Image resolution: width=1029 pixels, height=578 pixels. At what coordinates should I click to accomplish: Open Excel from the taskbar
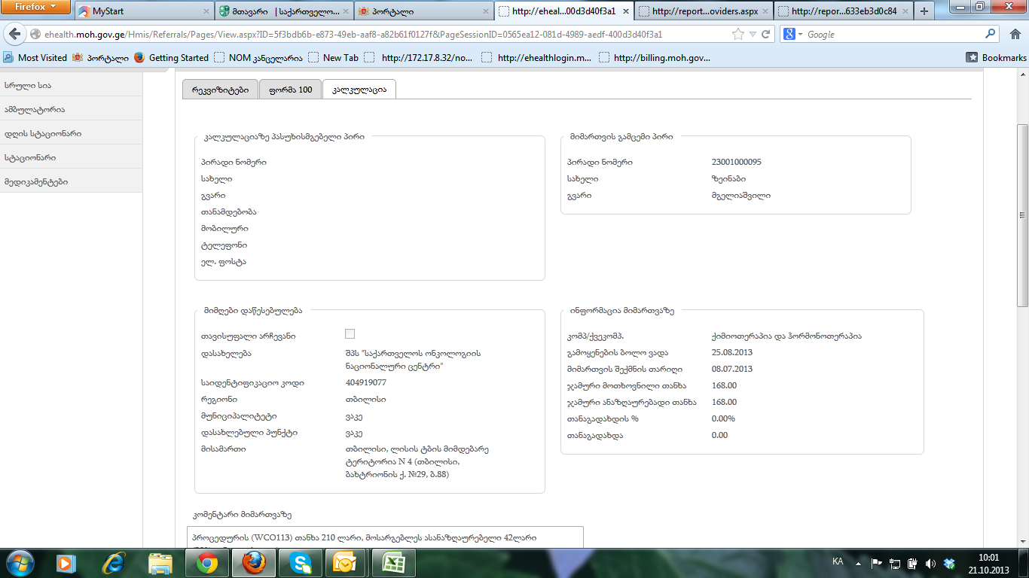[x=391, y=562]
